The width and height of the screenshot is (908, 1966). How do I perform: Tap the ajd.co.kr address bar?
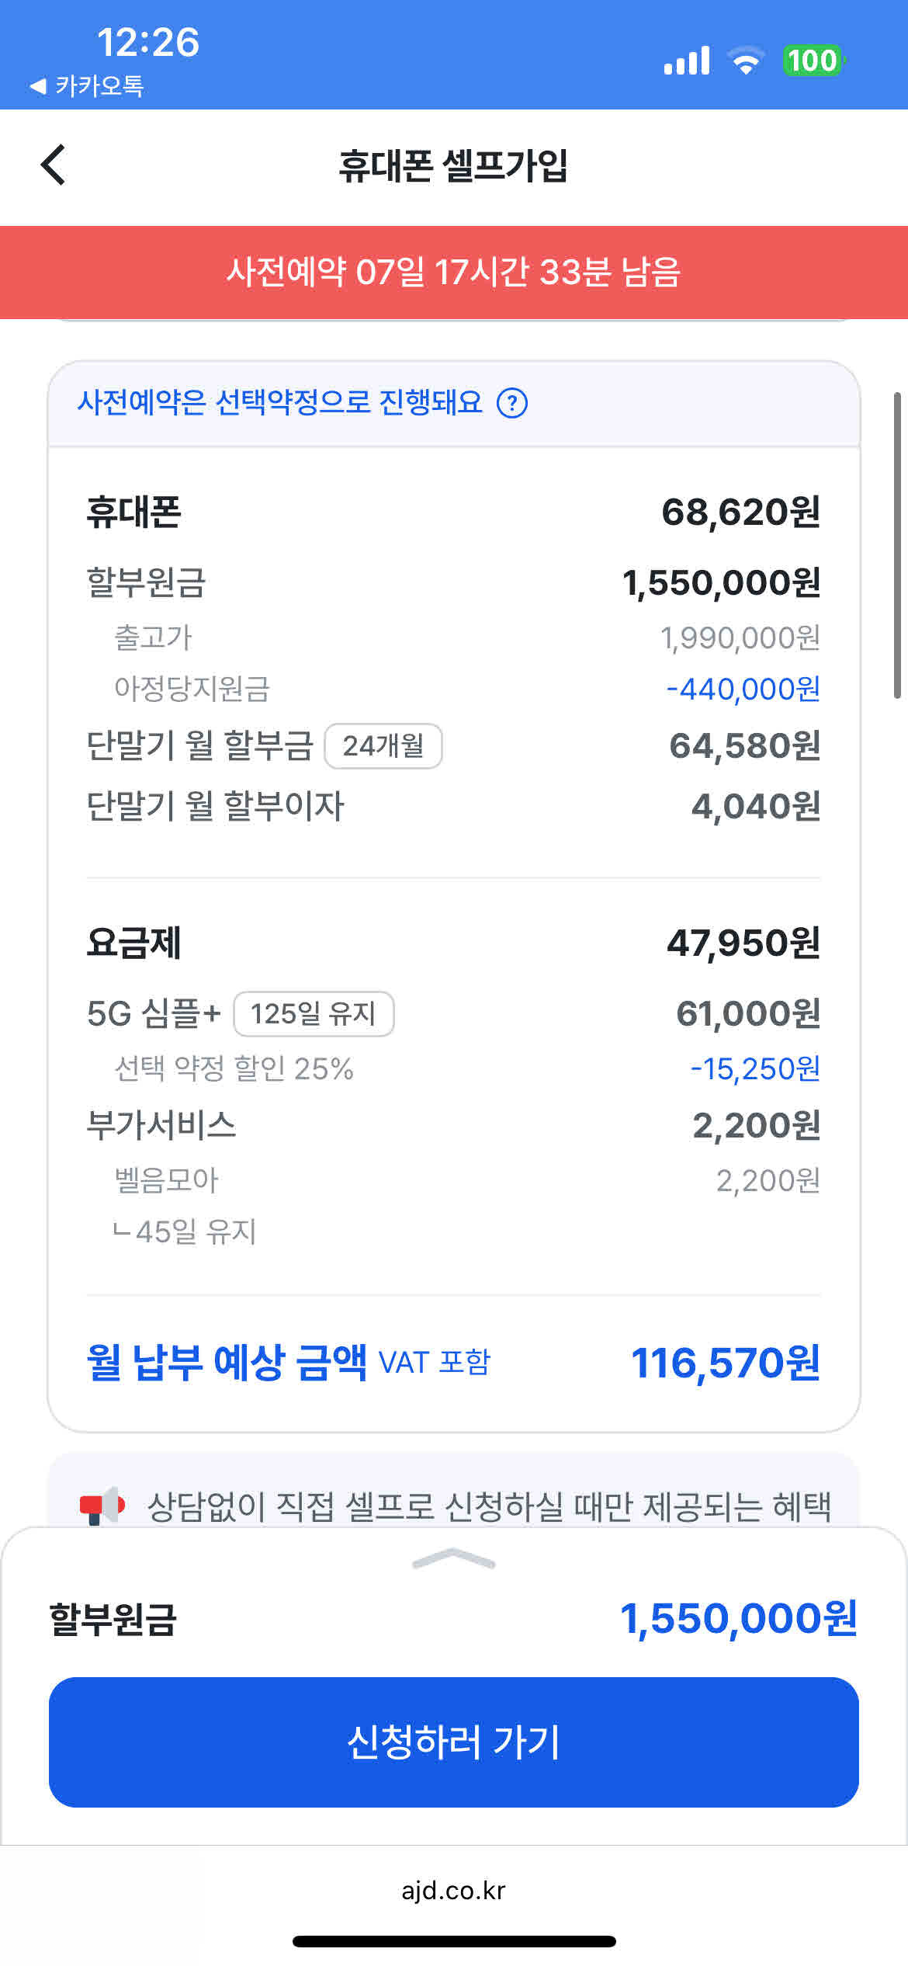[454, 1890]
